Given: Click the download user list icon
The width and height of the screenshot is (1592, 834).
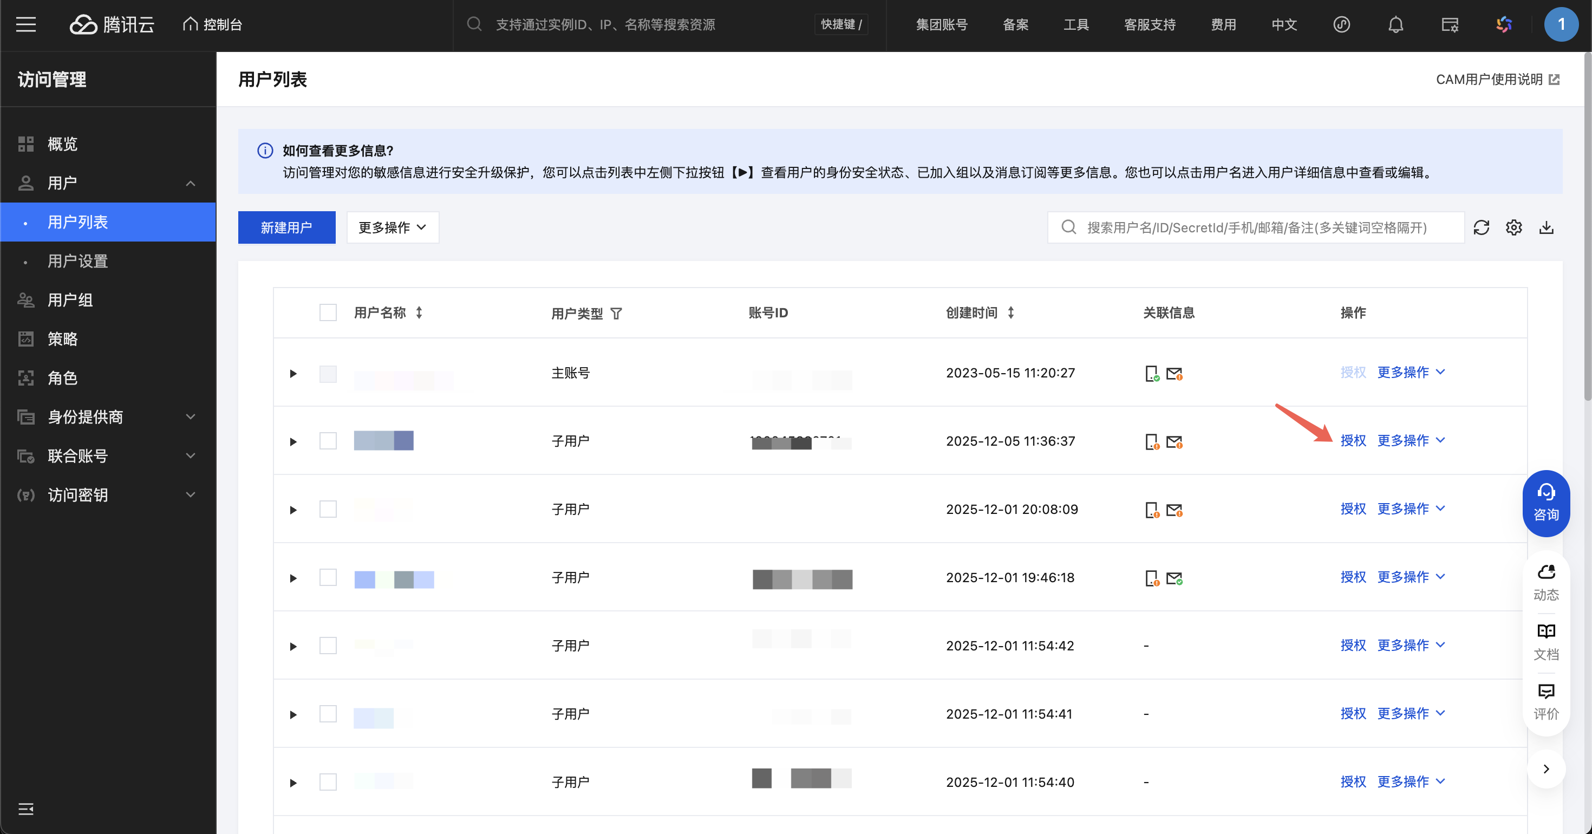Looking at the screenshot, I should pyautogui.click(x=1547, y=227).
